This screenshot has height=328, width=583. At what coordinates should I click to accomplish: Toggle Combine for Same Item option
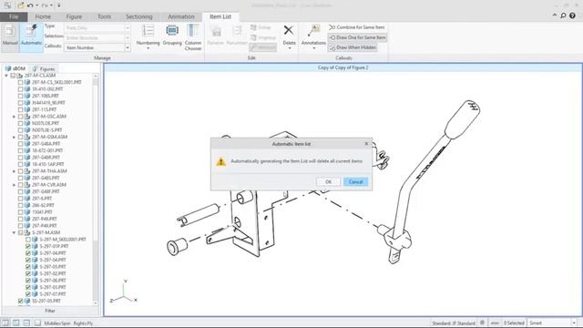point(356,27)
